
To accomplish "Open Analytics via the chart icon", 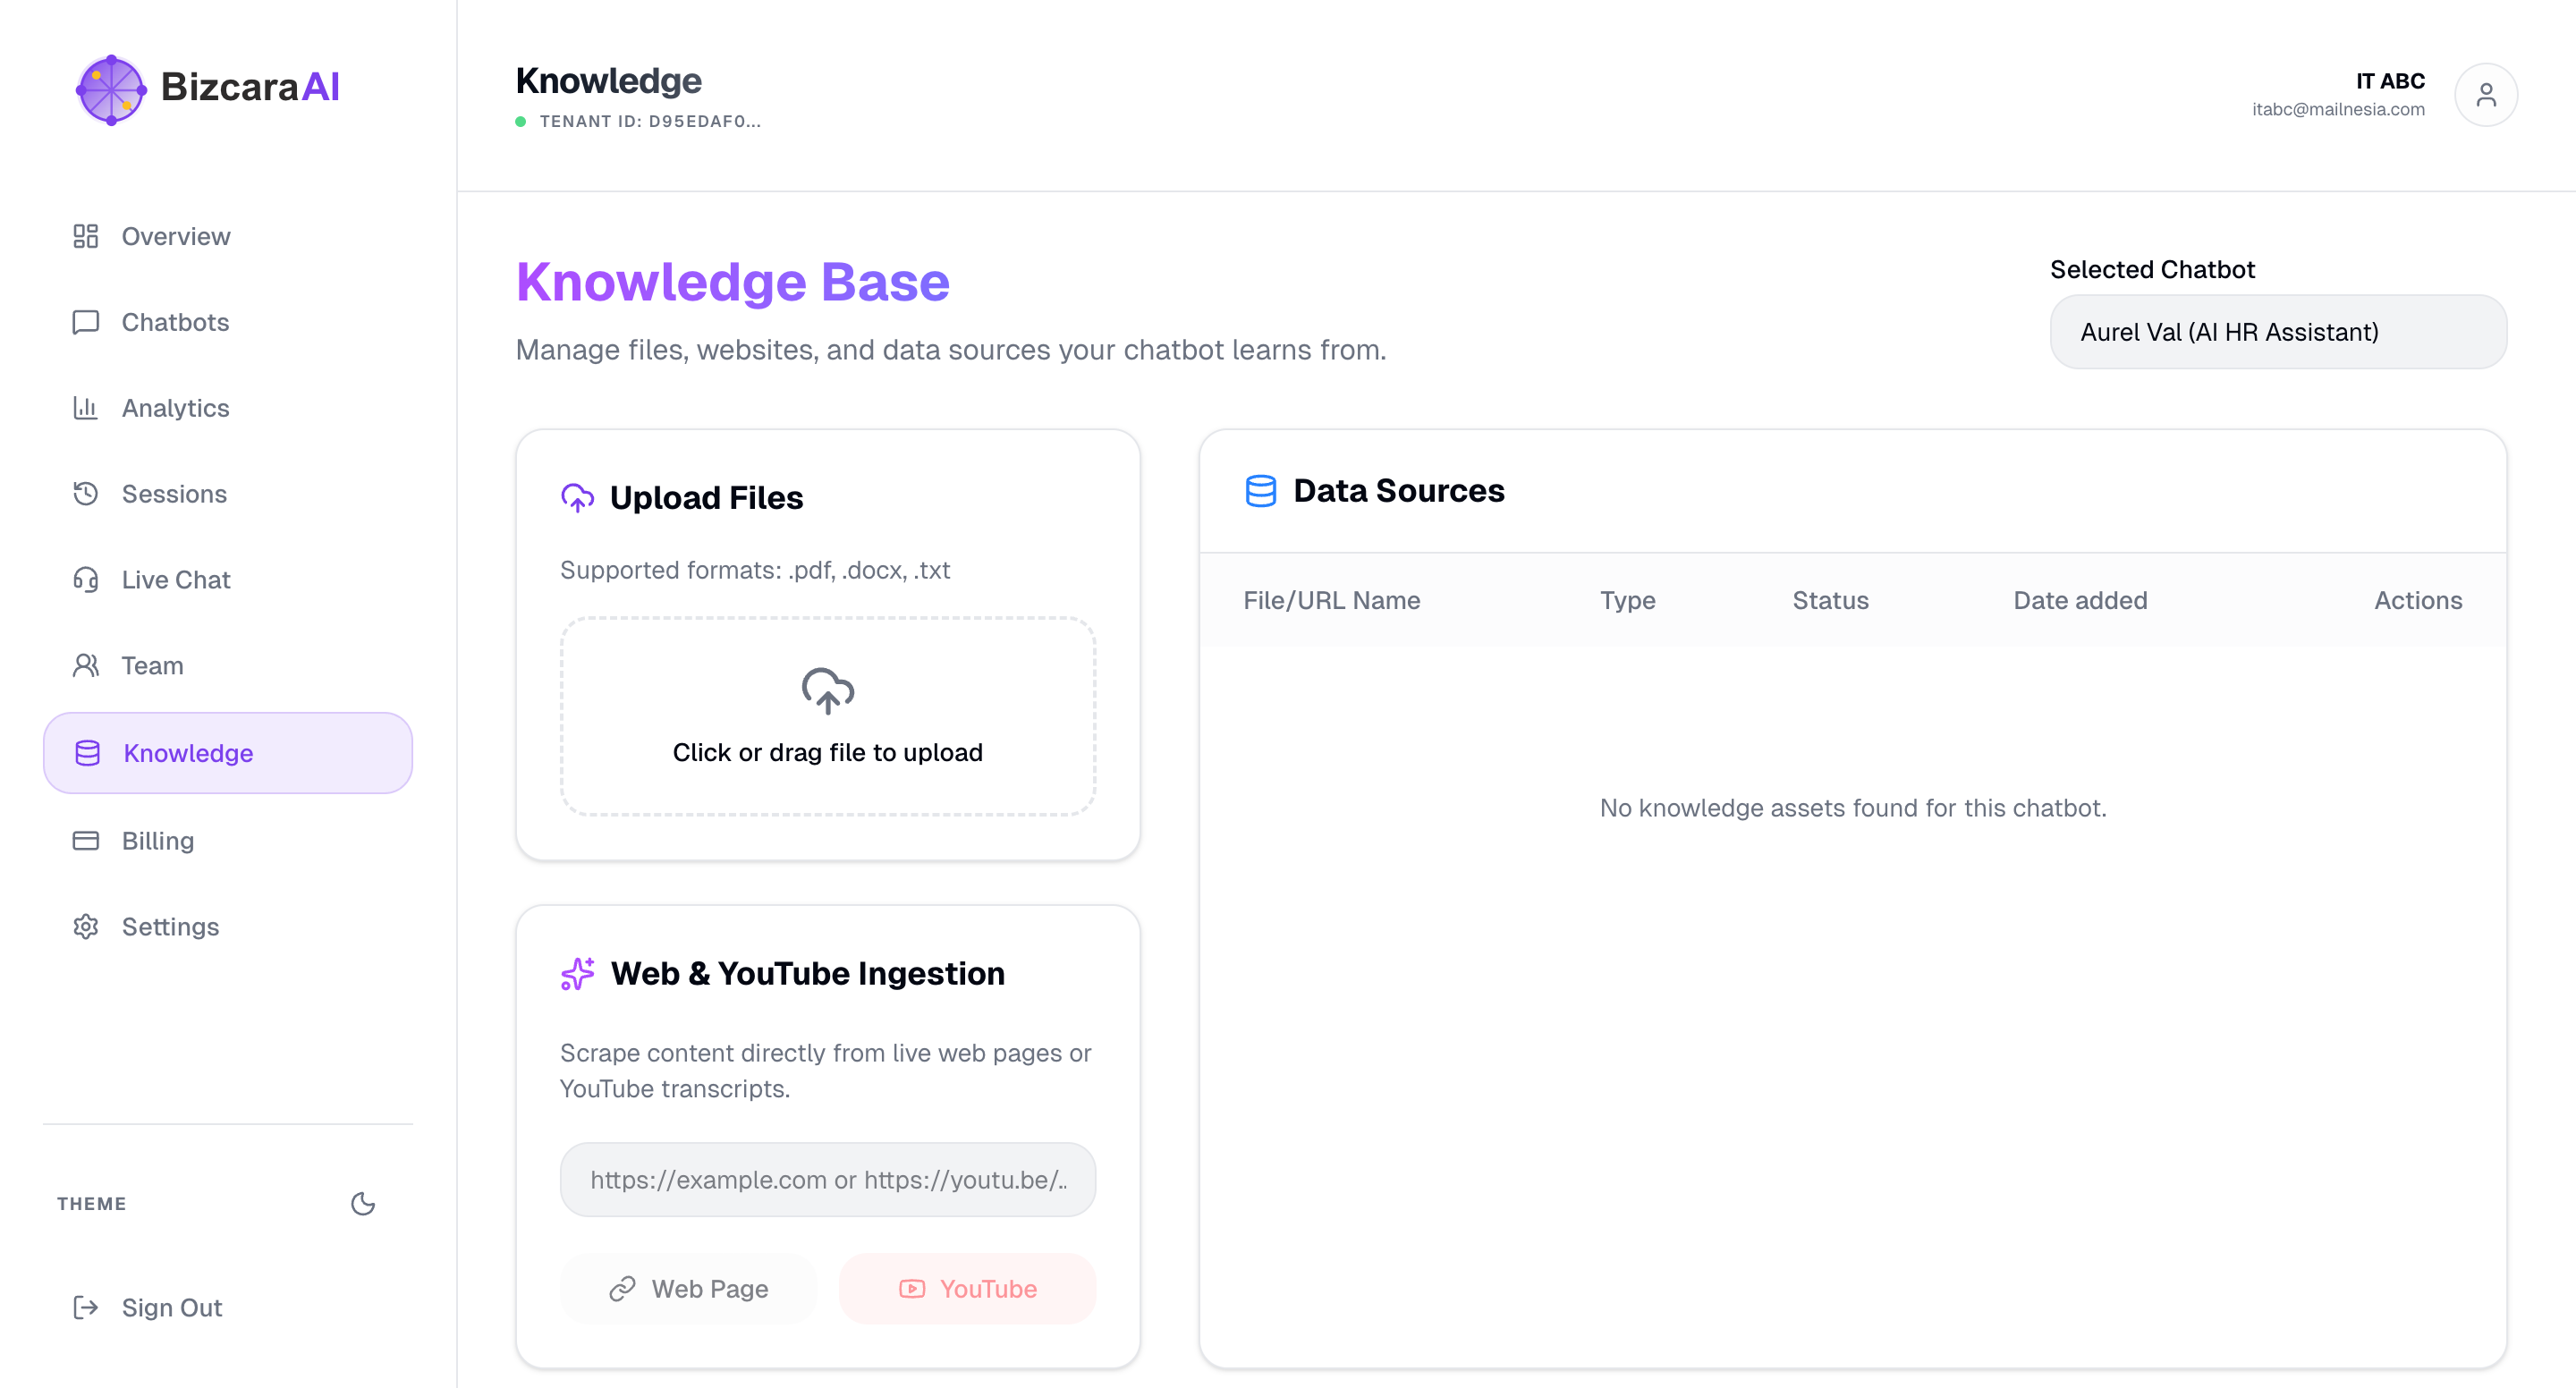I will pos(86,408).
